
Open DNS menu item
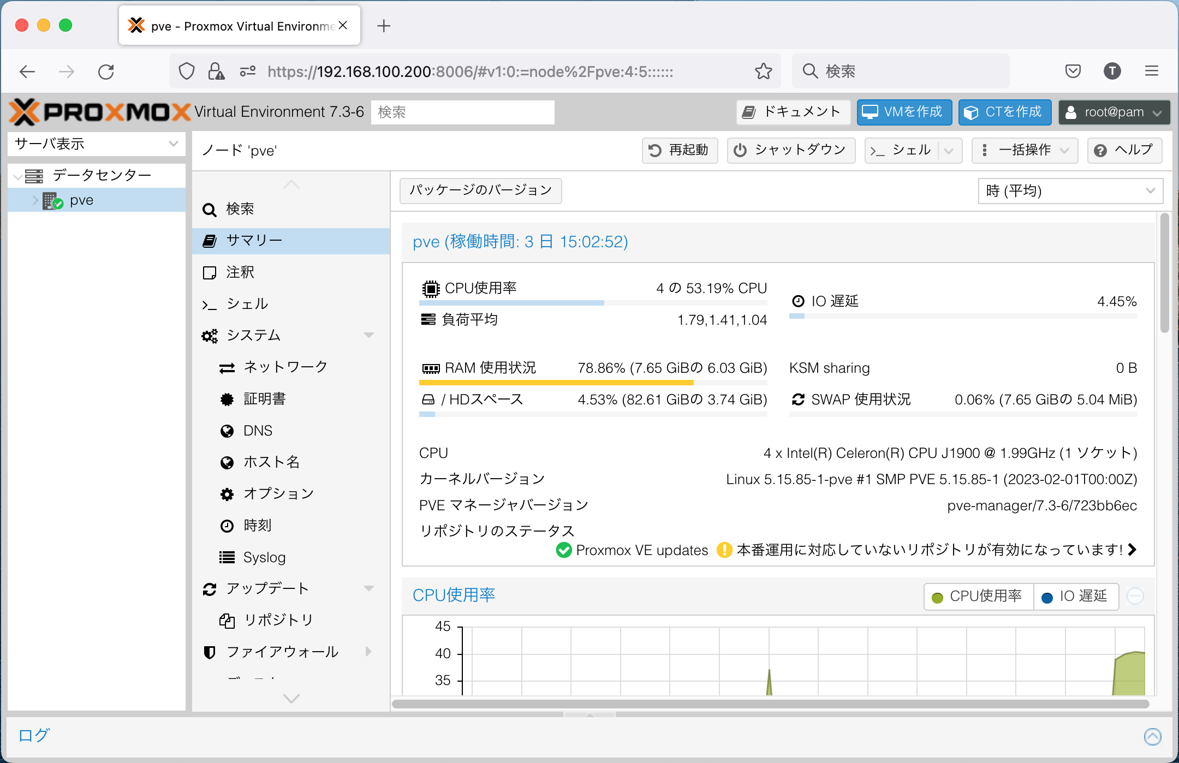tap(291, 431)
